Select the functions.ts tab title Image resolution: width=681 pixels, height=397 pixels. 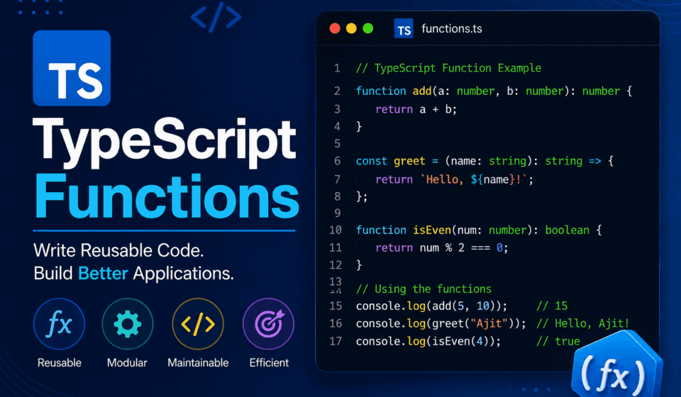coord(452,28)
